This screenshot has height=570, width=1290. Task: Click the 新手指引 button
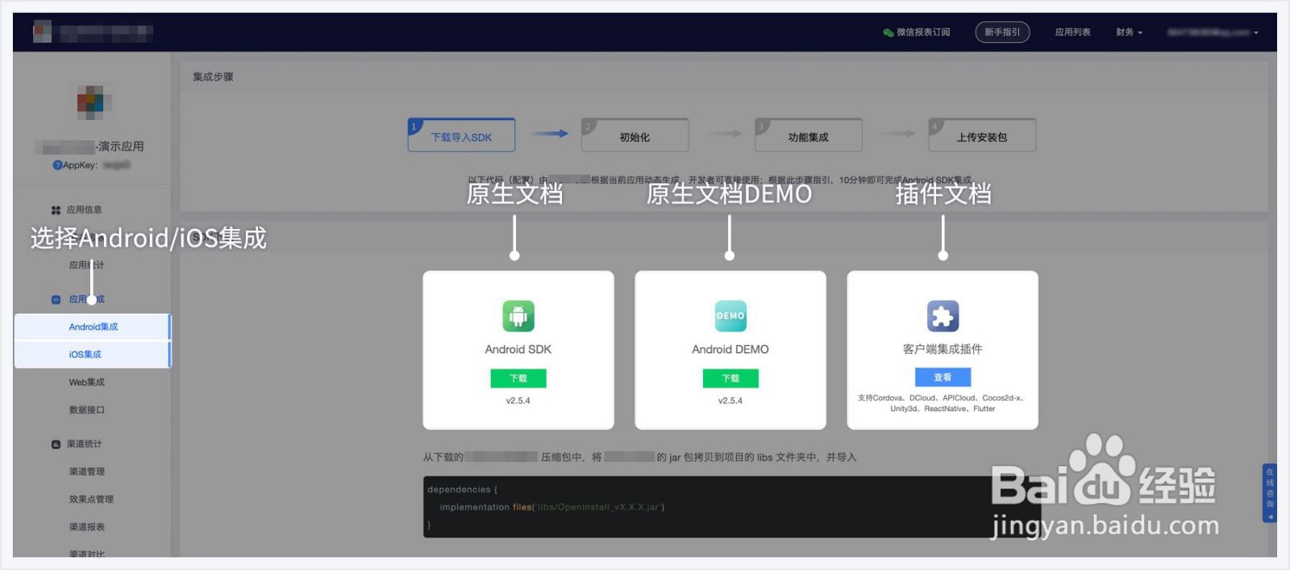tap(1002, 32)
